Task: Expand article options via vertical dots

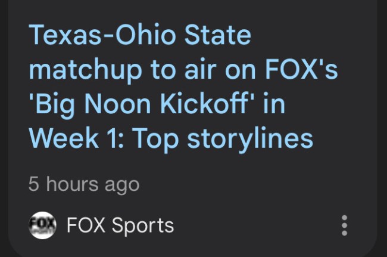Action: tap(343, 226)
